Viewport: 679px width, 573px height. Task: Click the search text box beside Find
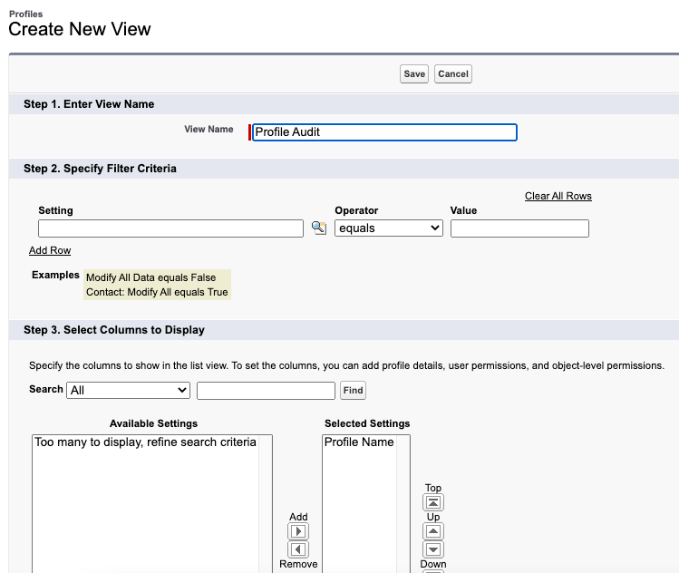pos(266,391)
